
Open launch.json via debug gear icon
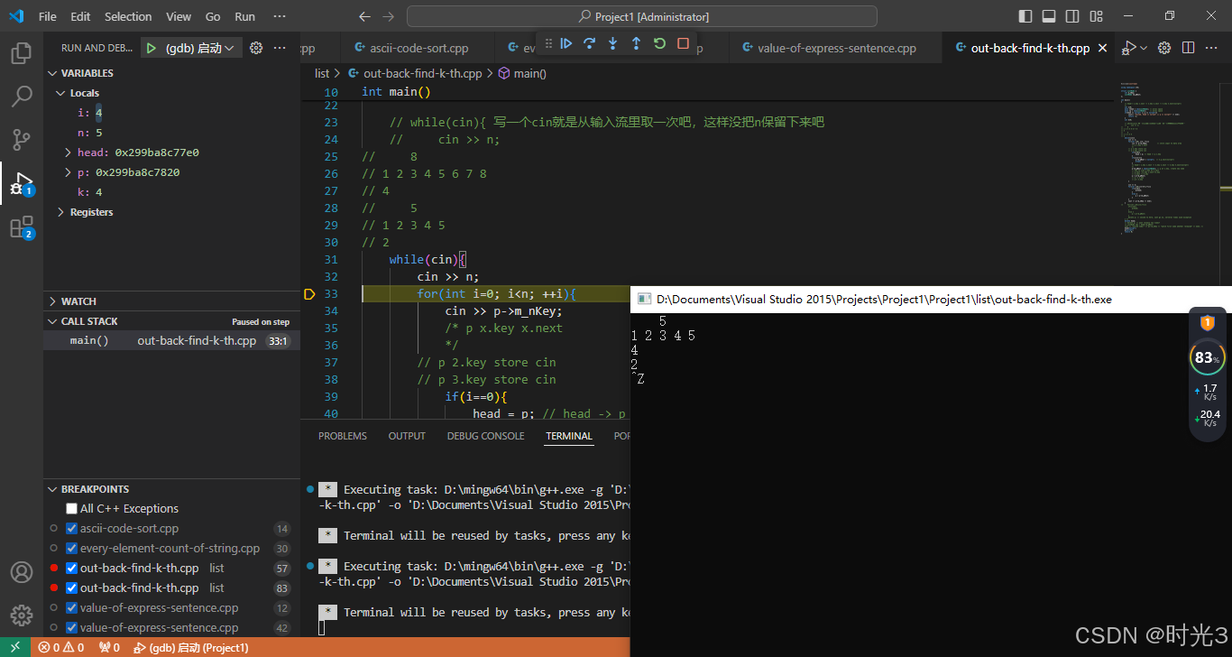256,48
